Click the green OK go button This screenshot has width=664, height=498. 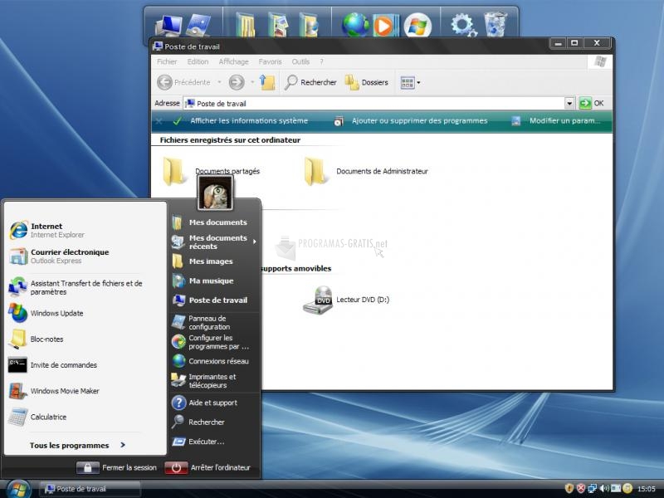(592, 103)
